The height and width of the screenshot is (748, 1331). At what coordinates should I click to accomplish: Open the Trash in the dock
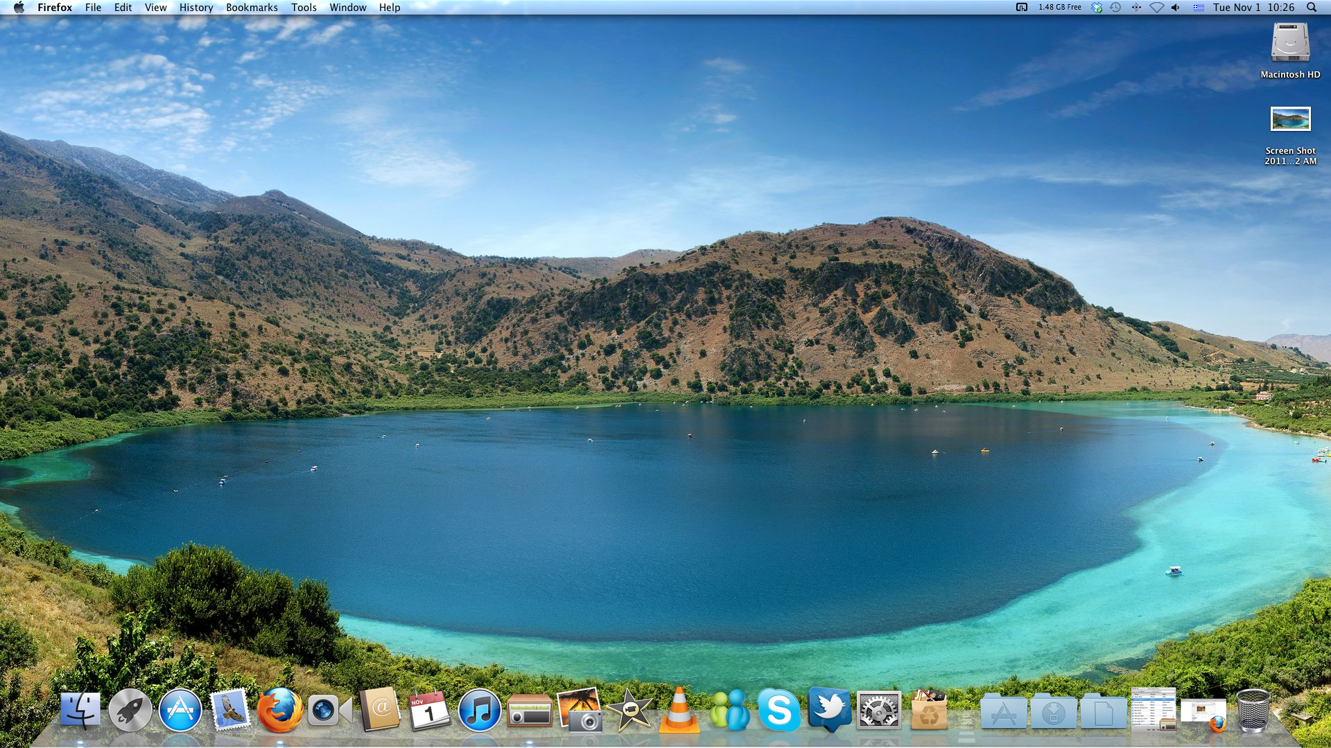click(1253, 711)
